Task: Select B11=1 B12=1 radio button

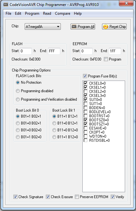Action: [54, 116]
